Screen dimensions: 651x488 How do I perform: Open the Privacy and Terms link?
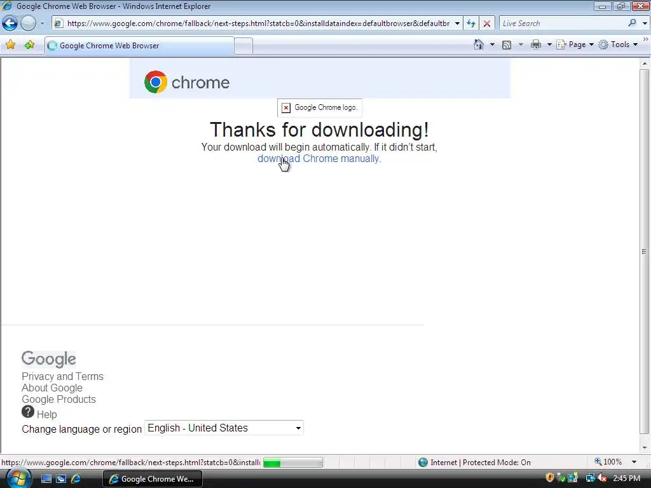63,376
